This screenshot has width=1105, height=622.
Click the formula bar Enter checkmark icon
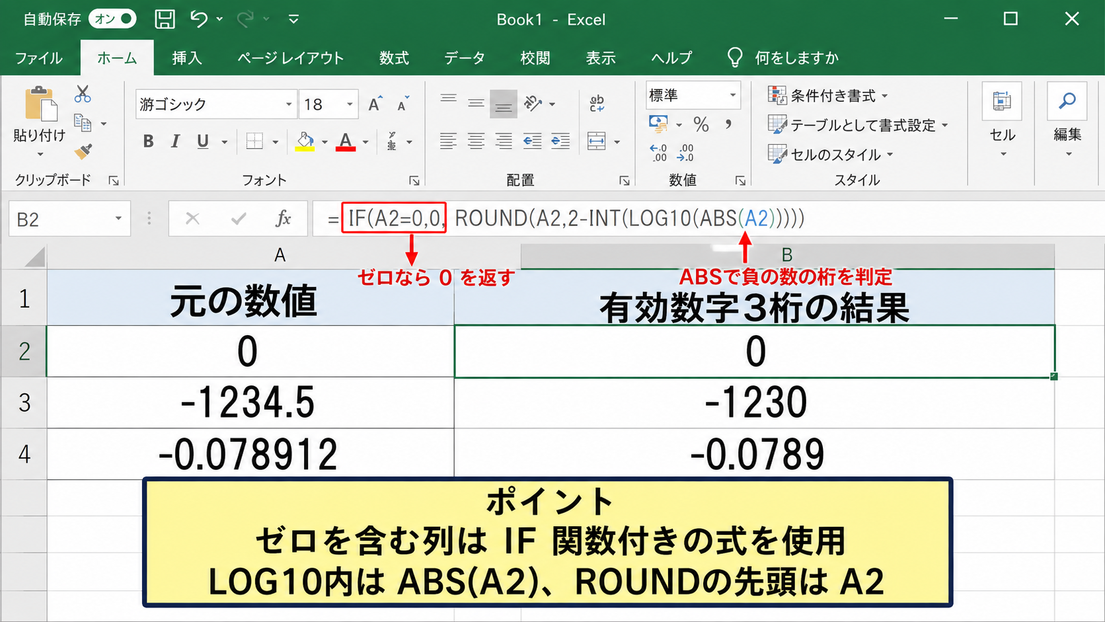click(x=239, y=219)
